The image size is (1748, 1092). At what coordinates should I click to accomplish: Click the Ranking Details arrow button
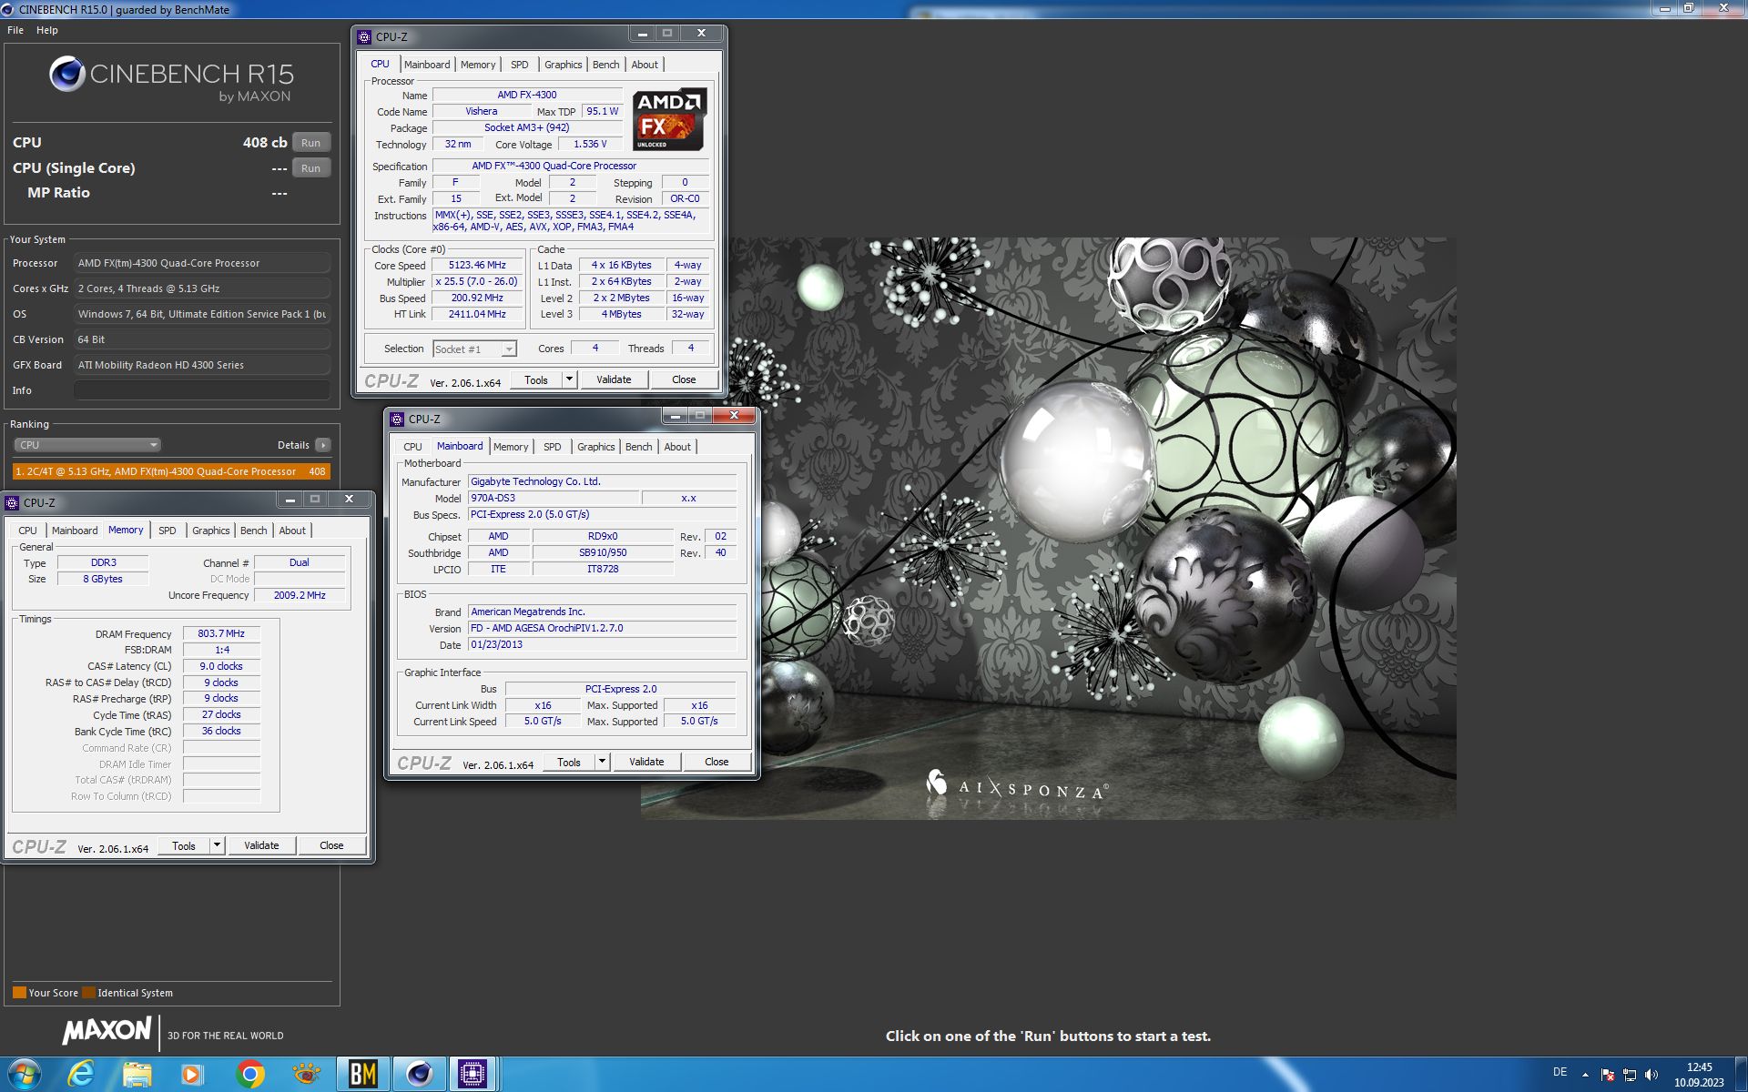coord(322,445)
